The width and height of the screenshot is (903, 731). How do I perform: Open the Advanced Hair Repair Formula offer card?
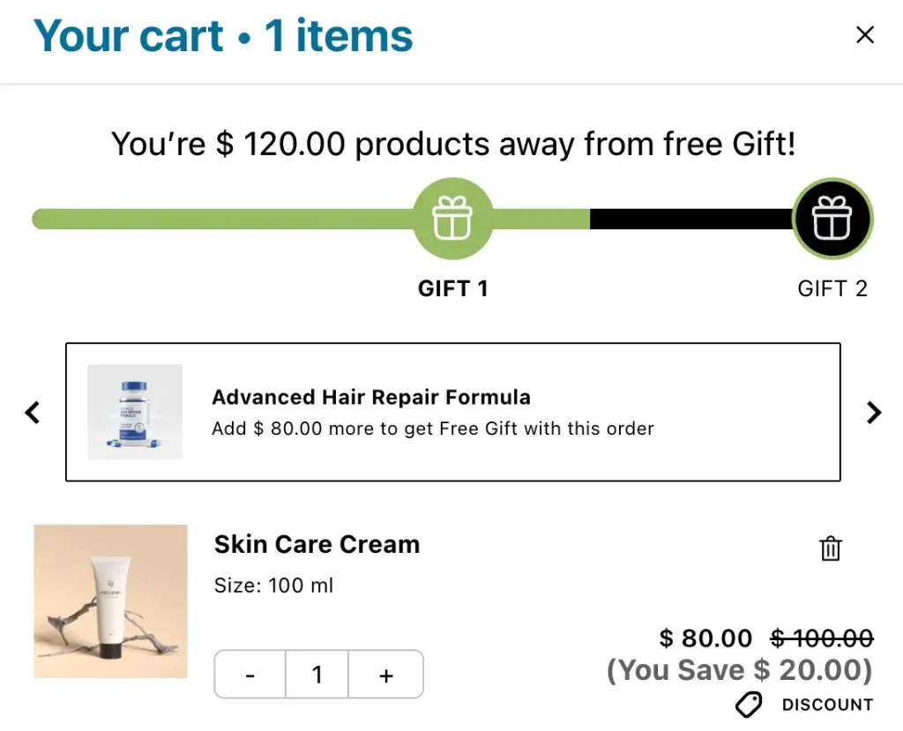[x=452, y=412]
